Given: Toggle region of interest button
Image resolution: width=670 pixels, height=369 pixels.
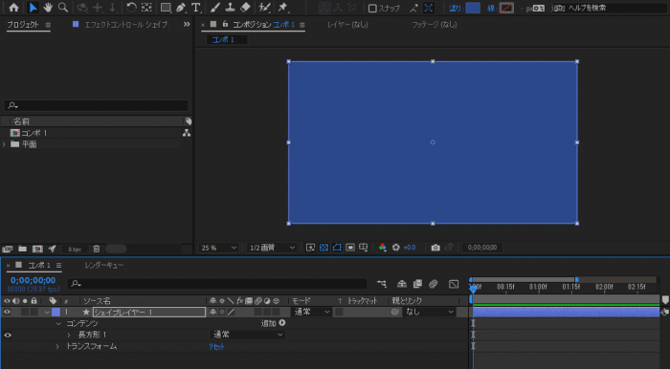Looking at the screenshot, I should (350, 248).
